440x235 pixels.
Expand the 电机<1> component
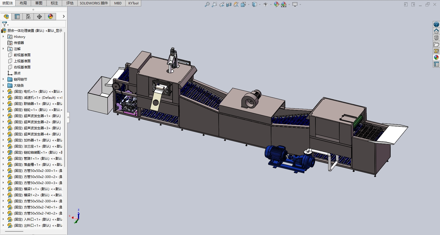pyautogui.click(x=3, y=91)
